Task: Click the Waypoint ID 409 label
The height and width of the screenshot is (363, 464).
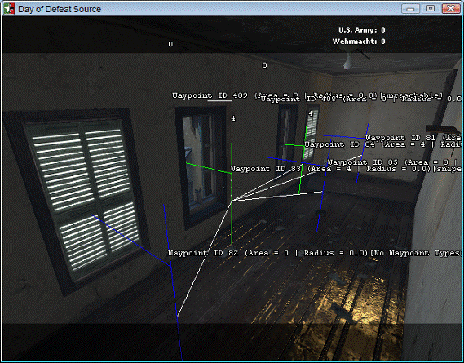Action: 210,95
